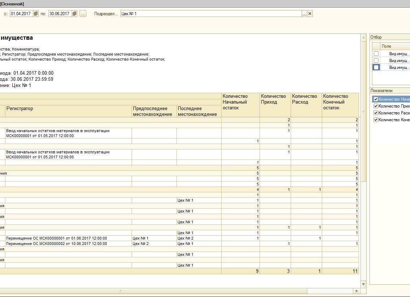
Task: Click Количество Приход column header
Action: tap(275, 105)
